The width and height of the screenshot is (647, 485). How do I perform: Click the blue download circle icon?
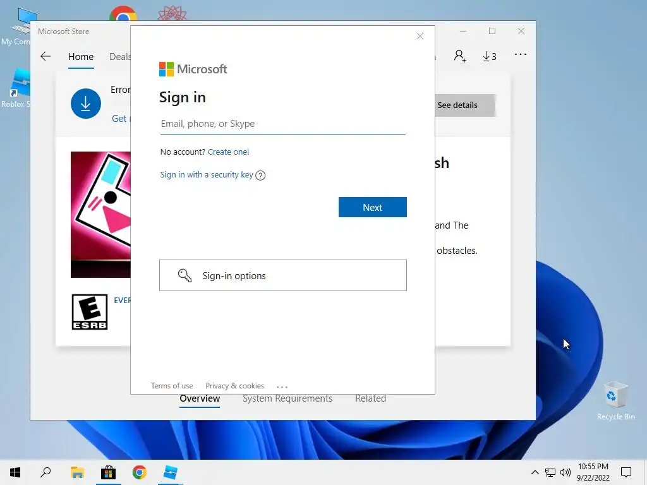click(86, 104)
